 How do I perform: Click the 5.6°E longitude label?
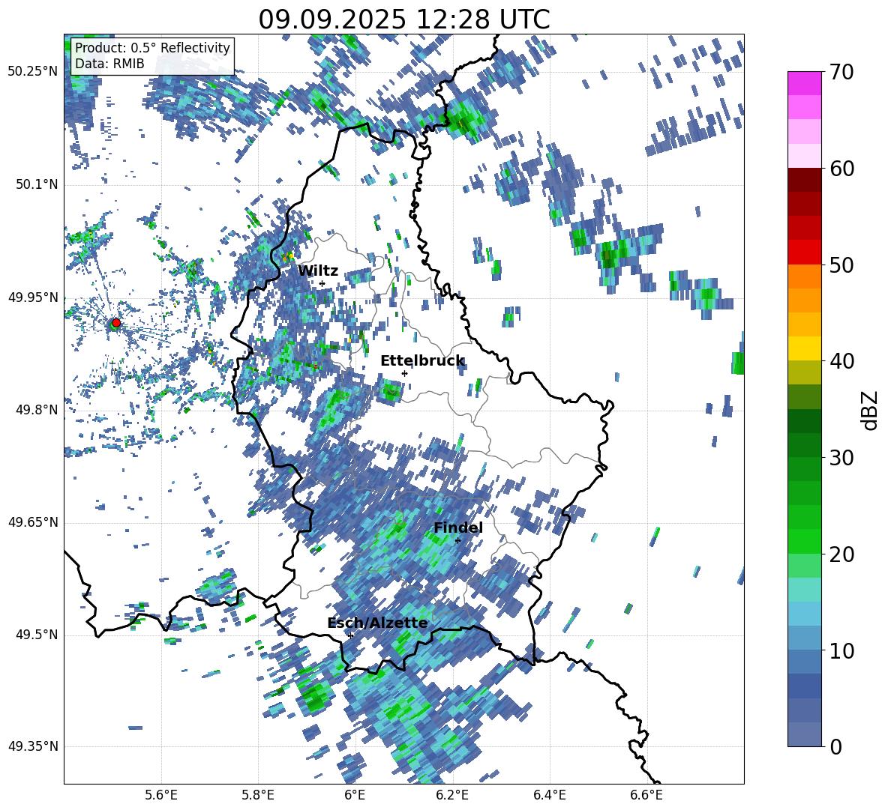pyautogui.click(x=161, y=795)
